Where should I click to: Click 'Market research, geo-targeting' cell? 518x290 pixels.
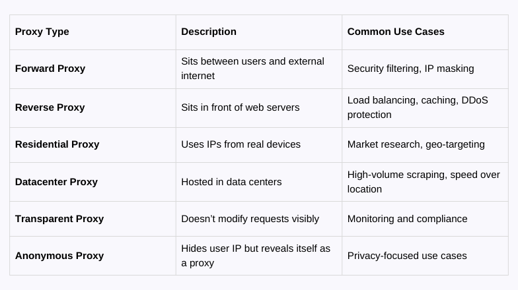click(x=425, y=145)
